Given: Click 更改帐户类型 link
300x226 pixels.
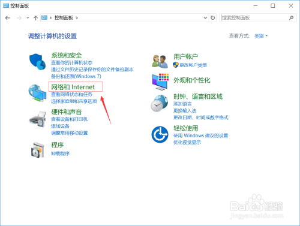Looking at the screenshot, I should pyautogui.click(x=193, y=65).
